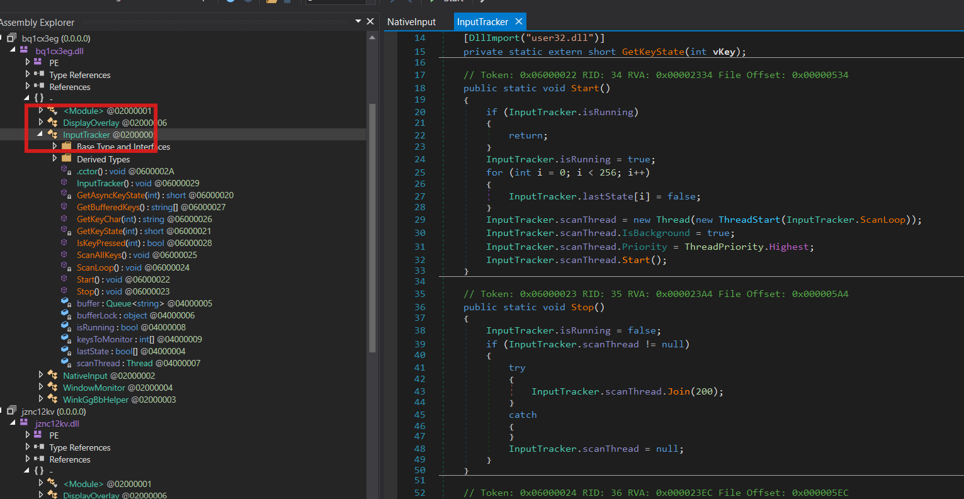Select ScanAllKeys() method in tree
The height and width of the screenshot is (499, 964).
(x=137, y=255)
